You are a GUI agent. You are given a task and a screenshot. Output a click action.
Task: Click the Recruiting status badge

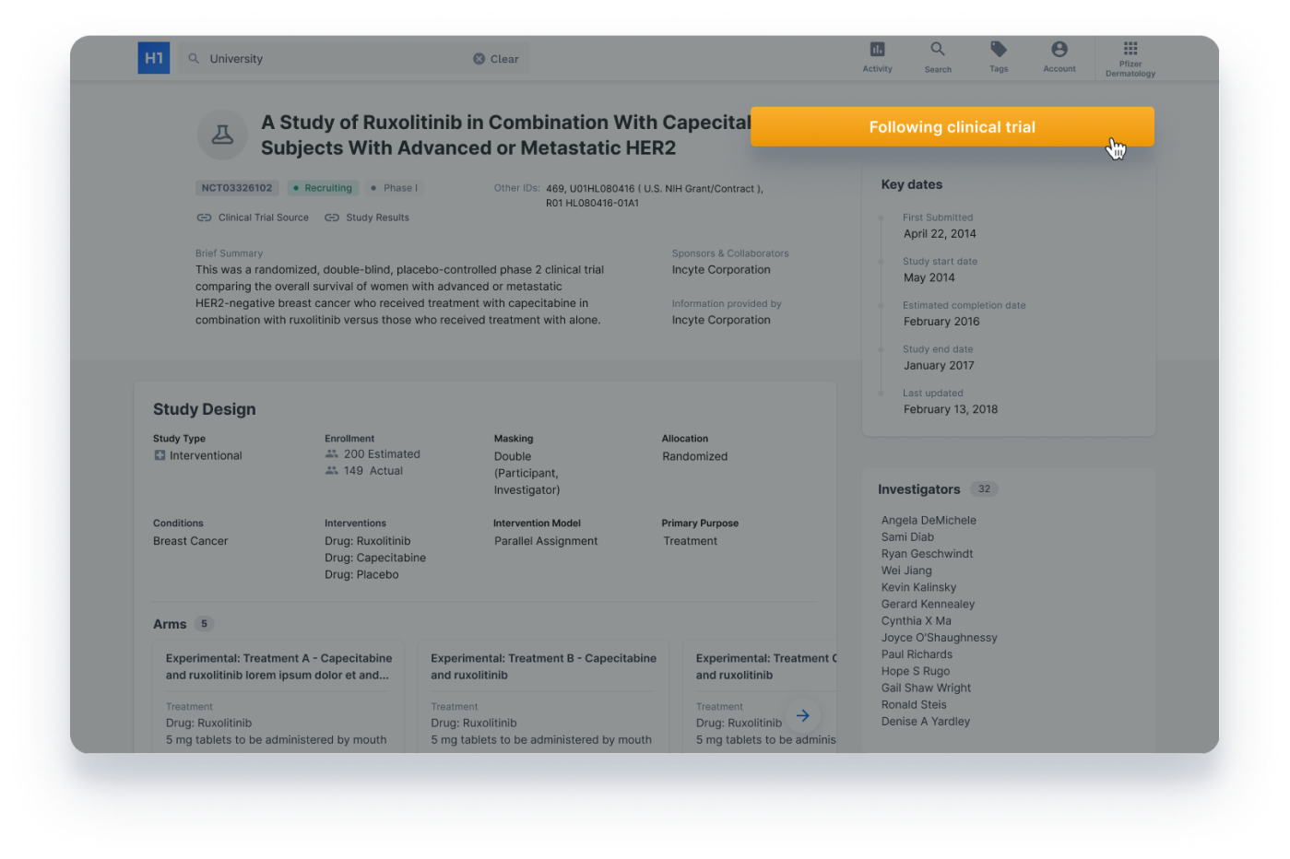(x=323, y=188)
